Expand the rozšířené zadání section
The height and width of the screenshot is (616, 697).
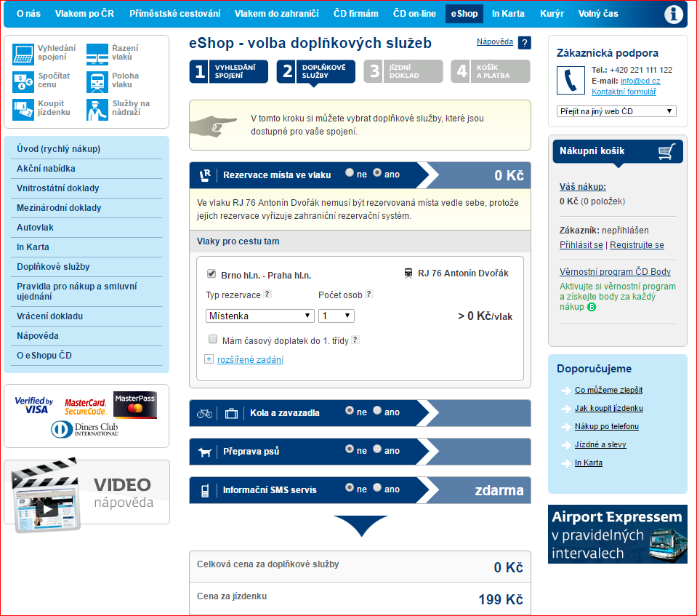(249, 359)
